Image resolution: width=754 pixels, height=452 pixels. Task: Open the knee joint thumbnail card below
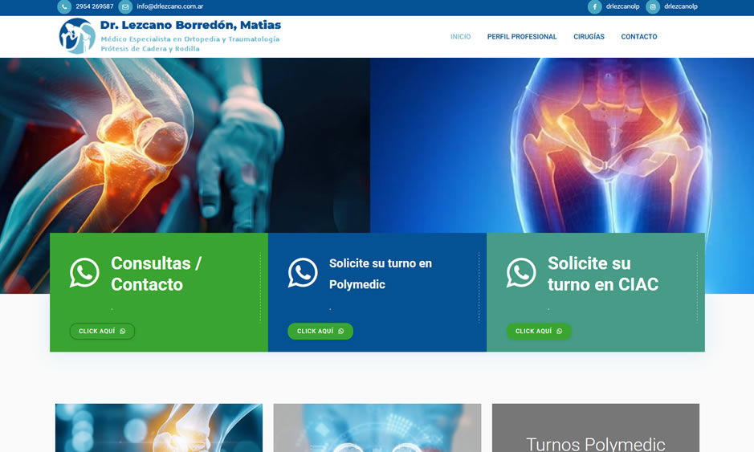pyautogui.click(x=159, y=427)
